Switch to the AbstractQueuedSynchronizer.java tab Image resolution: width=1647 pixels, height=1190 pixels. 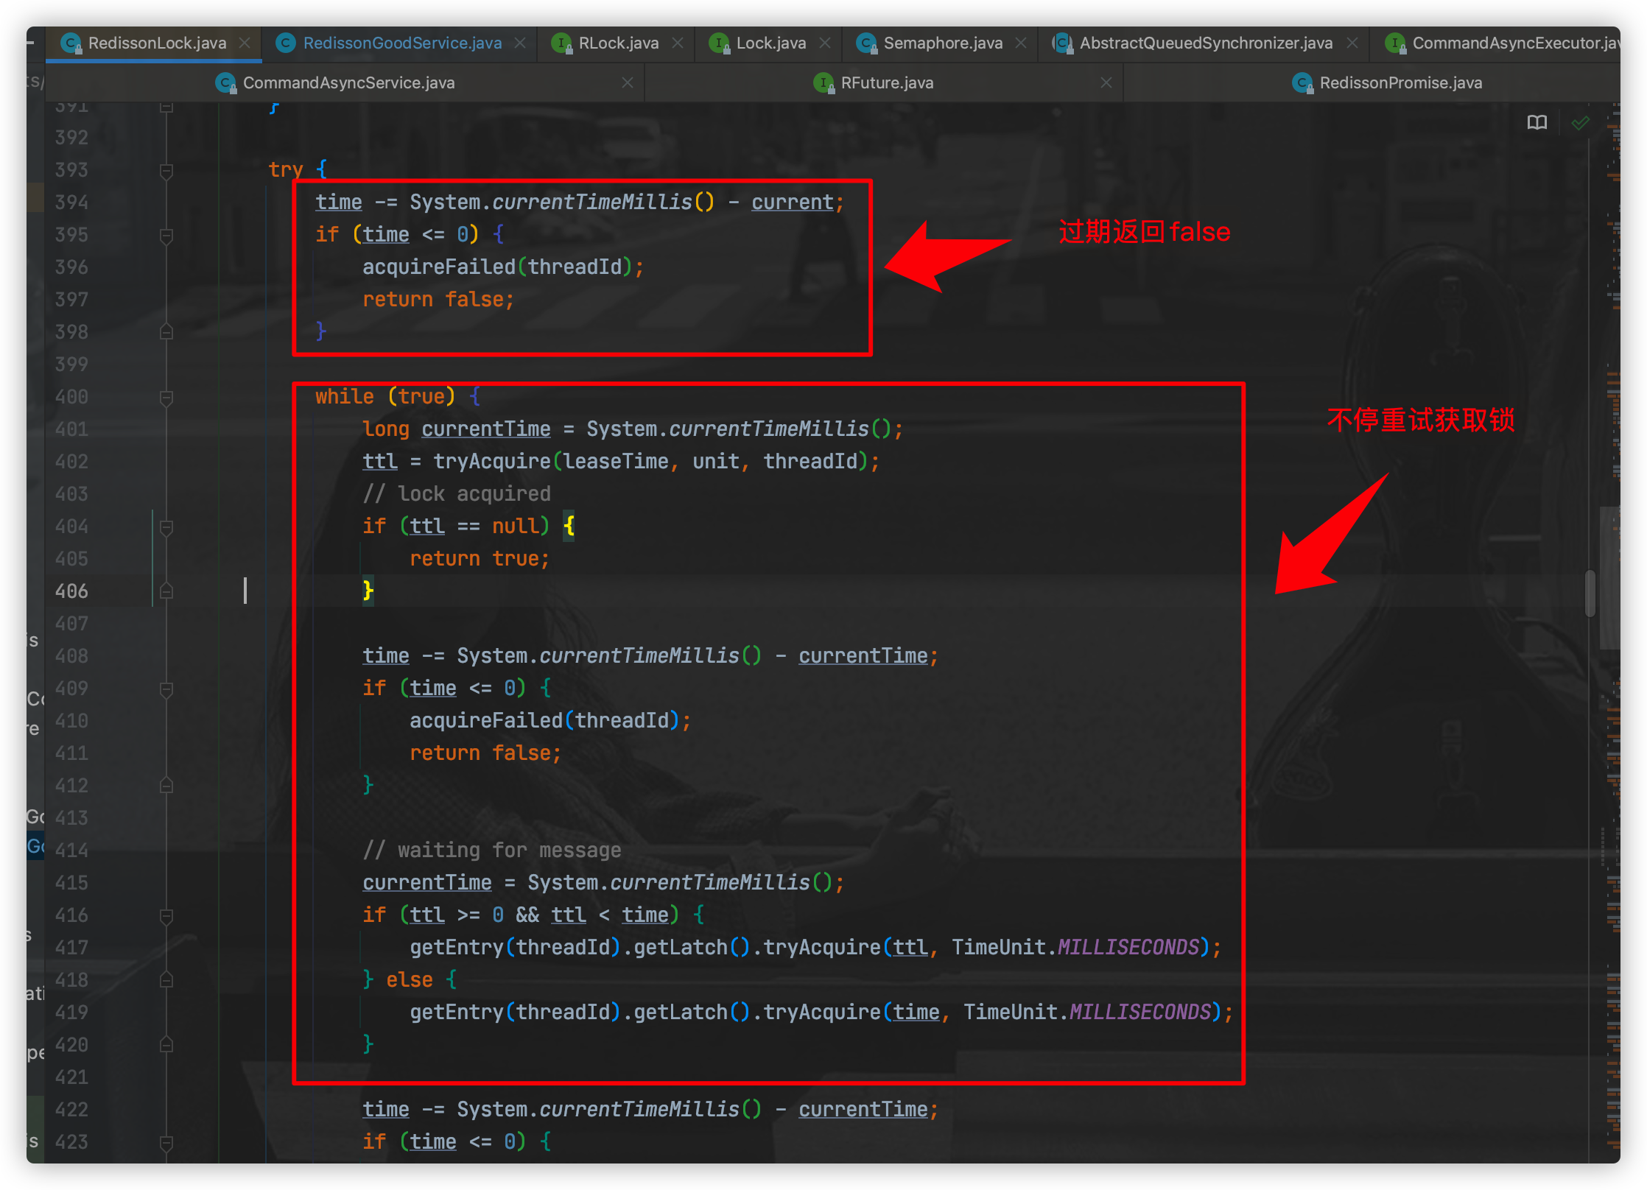click(x=1205, y=43)
